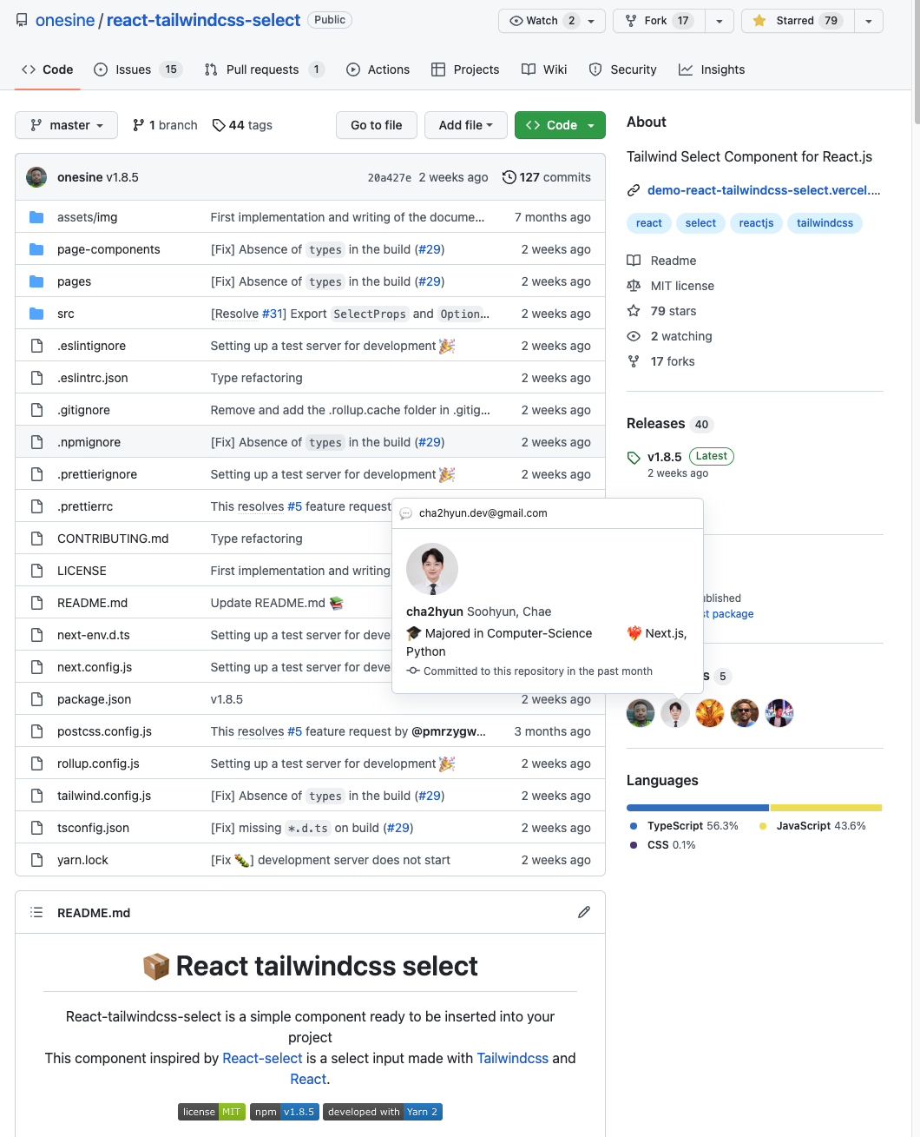Click the TypeScript segment of language bar

pos(697,808)
